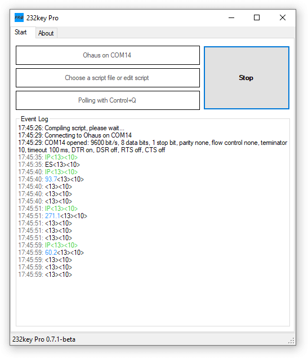Select log line 'Compiling script, please wait...'

point(72,128)
